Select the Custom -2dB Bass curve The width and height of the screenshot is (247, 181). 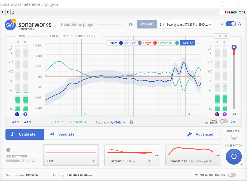click(129, 155)
